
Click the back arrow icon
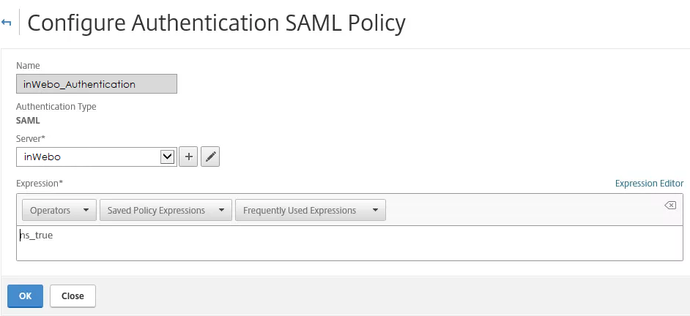pyautogui.click(x=7, y=23)
